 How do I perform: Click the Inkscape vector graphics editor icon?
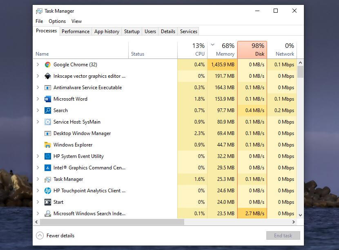[x=47, y=76]
